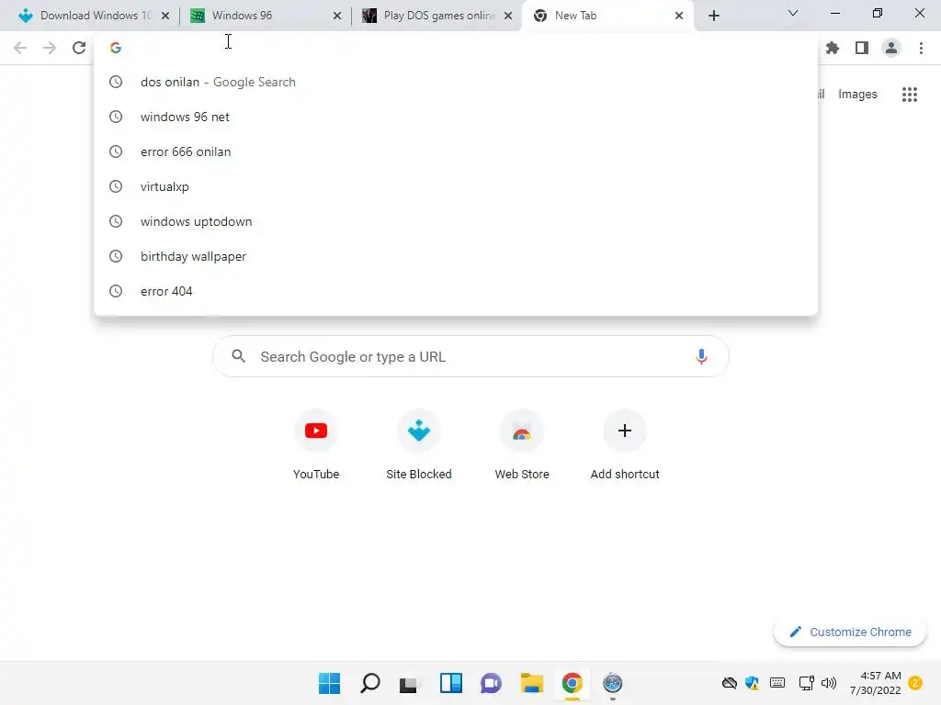Close the Play DOS games online tab
The image size is (941, 705).
(x=508, y=16)
